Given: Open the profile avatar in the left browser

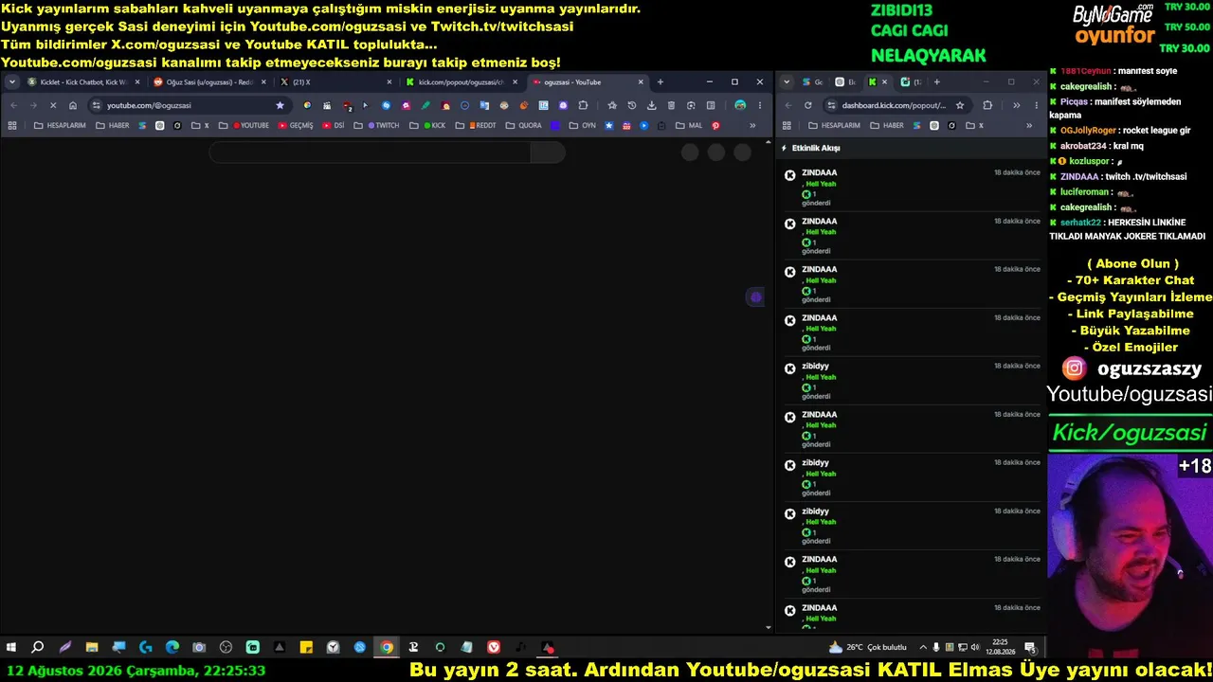Looking at the screenshot, I should point(740,105).
